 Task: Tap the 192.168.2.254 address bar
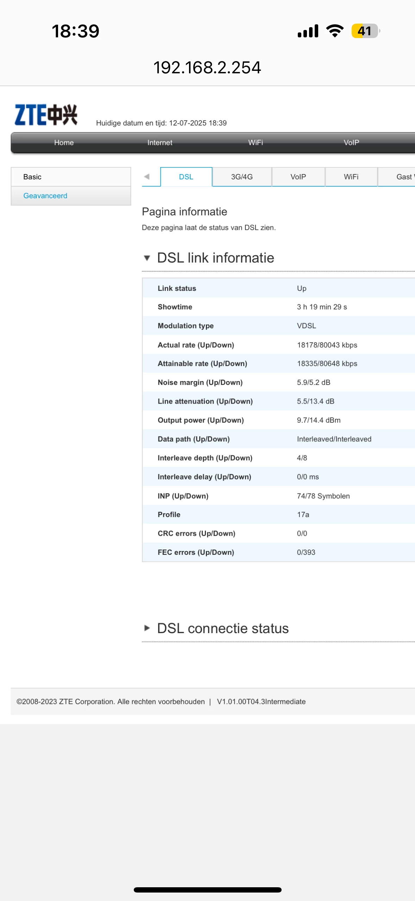[207, 67]
